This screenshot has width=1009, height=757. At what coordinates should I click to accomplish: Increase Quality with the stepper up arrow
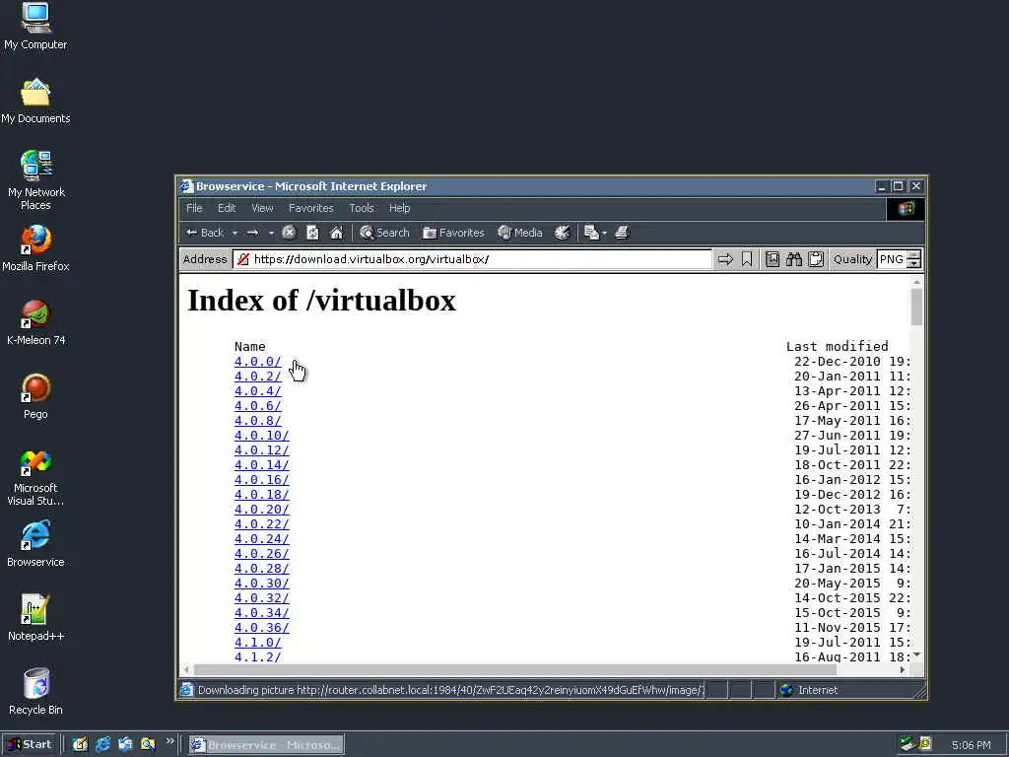(x=913, y=255)
